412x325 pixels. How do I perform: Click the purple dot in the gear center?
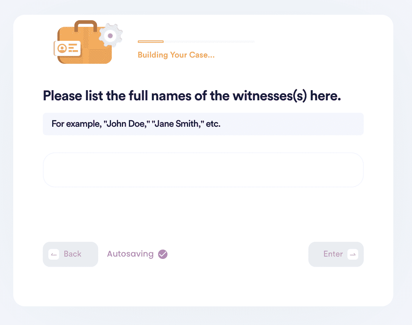tap(110, 36)
